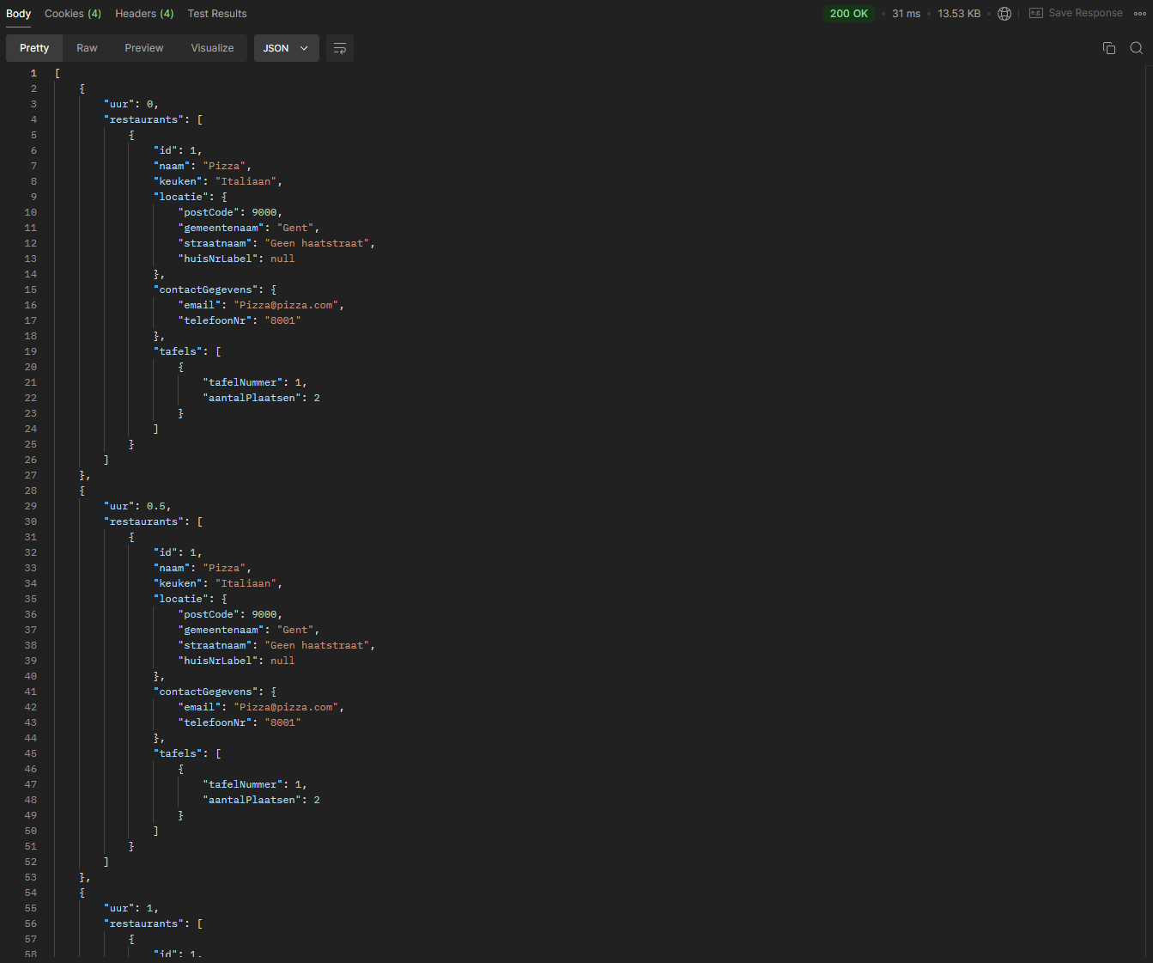Click "Geen haatstraat" on line 12

pos(317,243)
